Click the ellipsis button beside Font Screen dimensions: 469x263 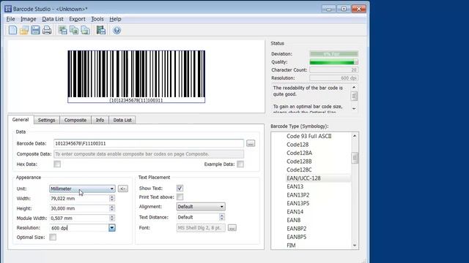(232, 228)
